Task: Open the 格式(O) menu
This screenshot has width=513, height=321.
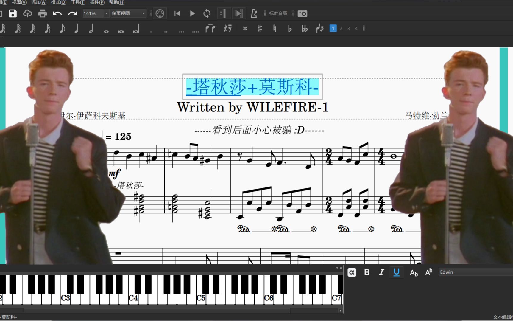Action: click(58, 2)
